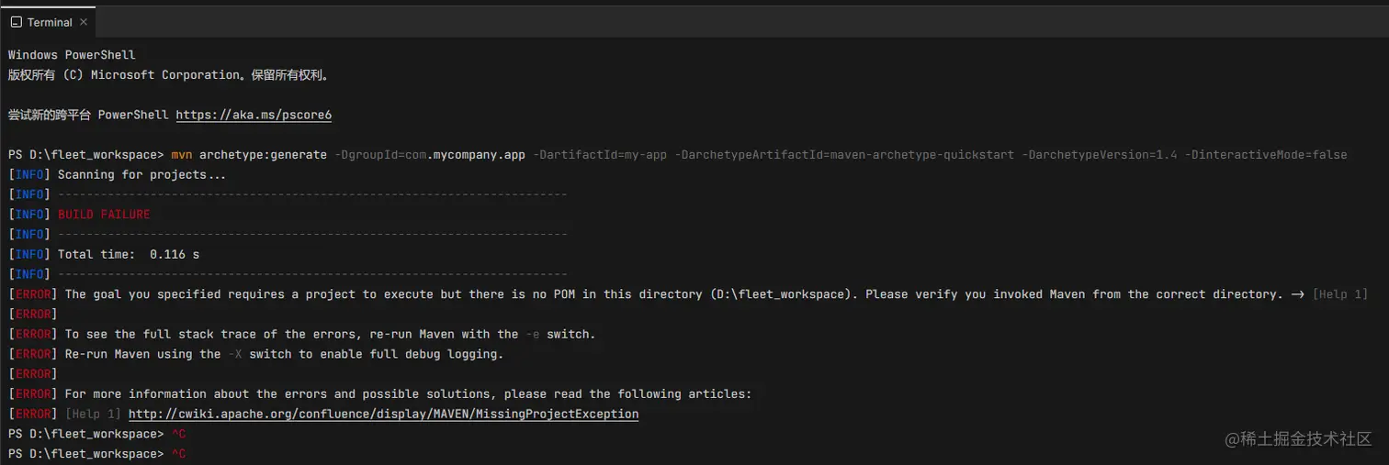
Task: Click [Help 1] label before the cwiki URL
Action: tap(93, 414)
